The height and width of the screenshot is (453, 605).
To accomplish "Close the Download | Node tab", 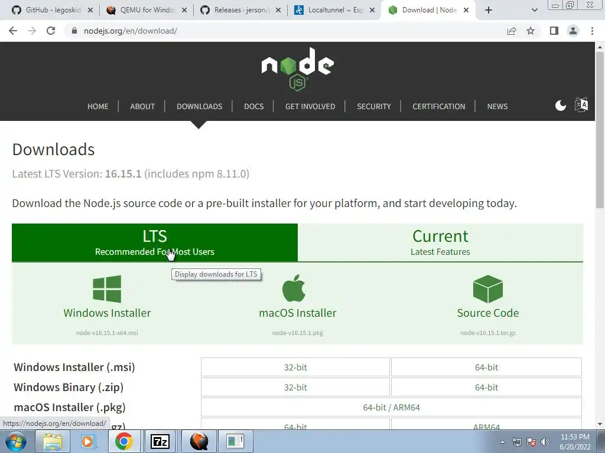I will [466, 11].
